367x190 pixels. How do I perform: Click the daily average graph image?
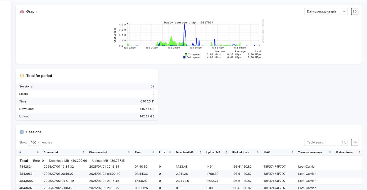pos(189,39)
